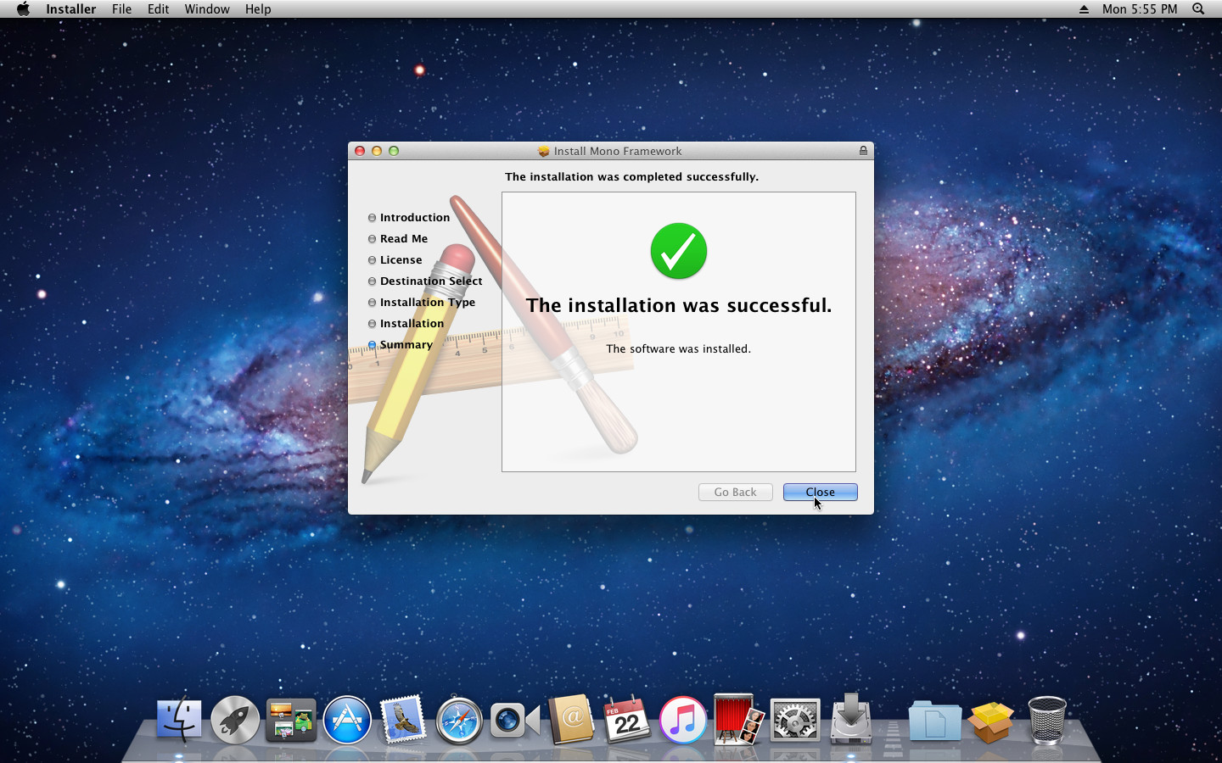Open Photo Booth in Dock

pos(738,721)
